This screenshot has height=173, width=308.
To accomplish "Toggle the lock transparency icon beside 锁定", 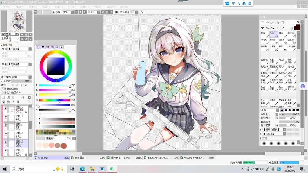I will tap(13, 85).
